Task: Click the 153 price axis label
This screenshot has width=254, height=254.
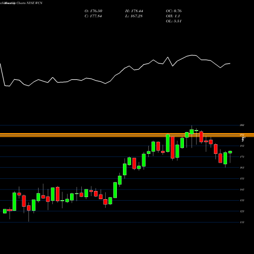Action: (242, 178)
